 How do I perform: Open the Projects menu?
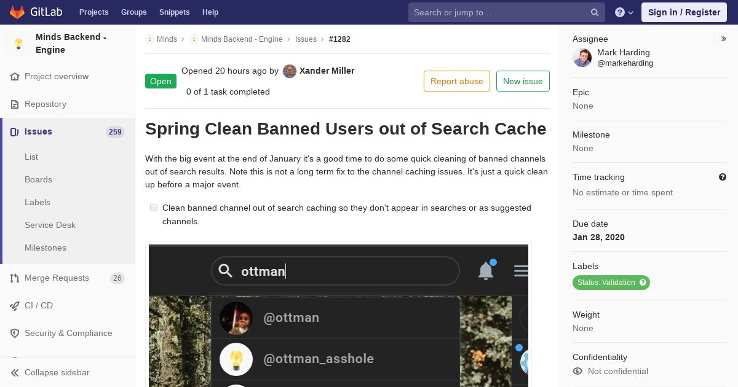point(93,12)
